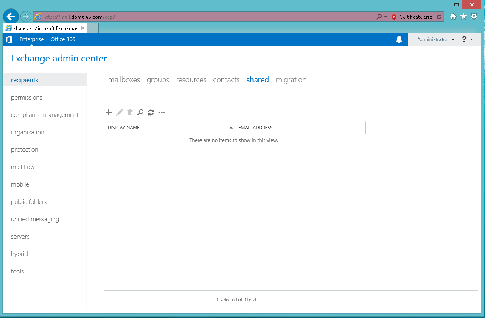Screen dimensions: 485x318
Task: Click the plus icon to add shared mailbox
Action: 109,112
